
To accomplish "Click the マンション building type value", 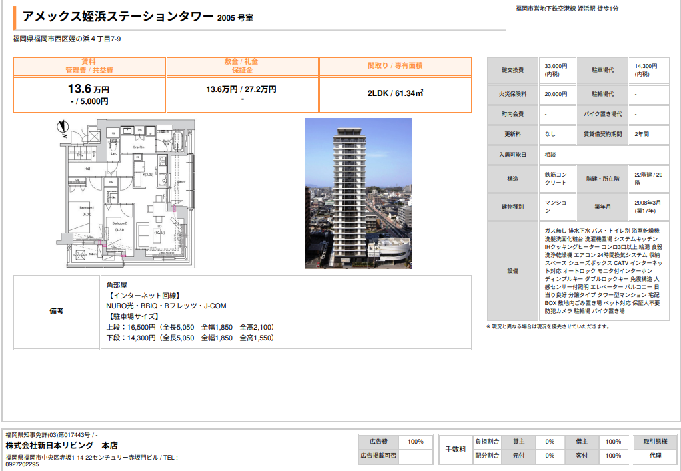I will (x=555, y=207).
